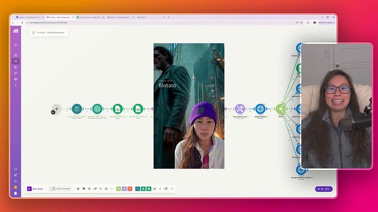Click the Blotato video preview in canvas center
The image size is (378, 212).
tap(189, 106)
